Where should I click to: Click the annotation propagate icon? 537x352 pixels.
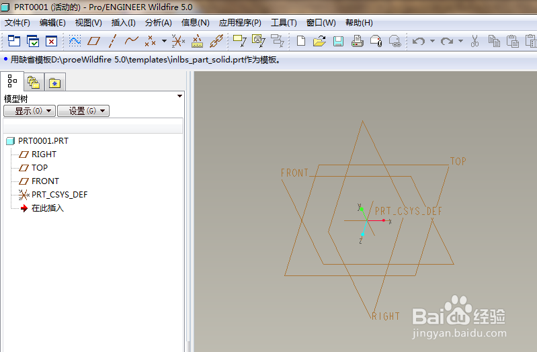click(259, 41)
